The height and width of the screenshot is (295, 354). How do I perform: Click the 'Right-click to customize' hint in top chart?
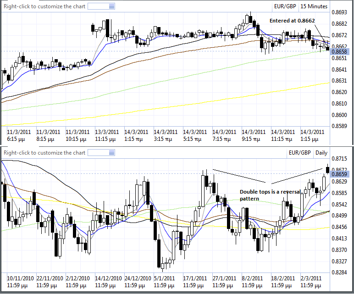44,6
